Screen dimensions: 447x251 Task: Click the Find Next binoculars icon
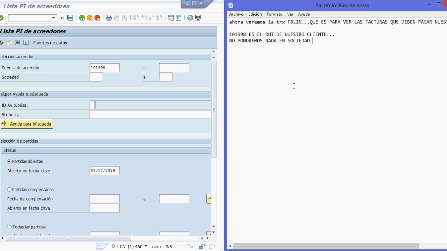tap(124, 18)
